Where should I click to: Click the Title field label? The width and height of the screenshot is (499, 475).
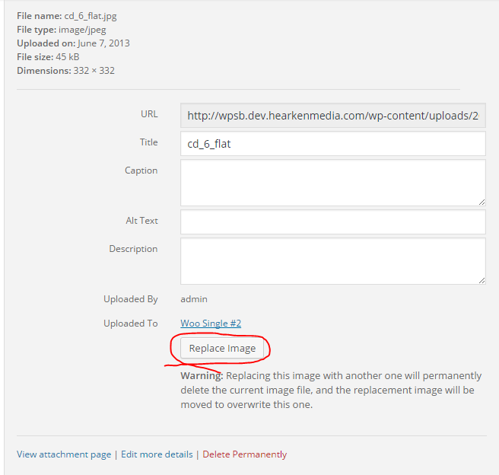pyautogui.click(x=148, y=142)
